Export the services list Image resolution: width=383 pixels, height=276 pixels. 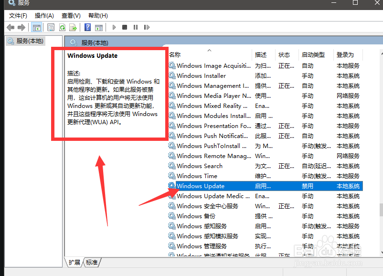pos(74,27)
